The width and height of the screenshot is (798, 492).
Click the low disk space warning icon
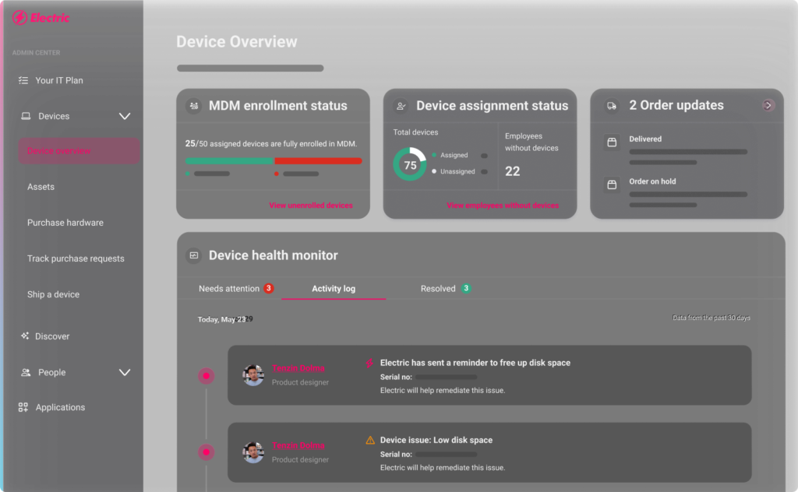(370, 440)
